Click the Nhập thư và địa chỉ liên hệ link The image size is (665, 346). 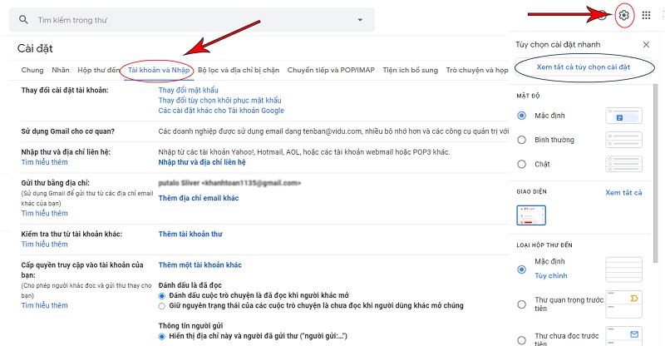click(202, 162)
